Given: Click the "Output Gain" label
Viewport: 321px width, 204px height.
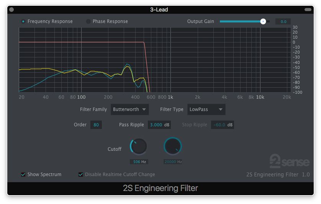Looking at the screenshot, I should coord(200,21).
